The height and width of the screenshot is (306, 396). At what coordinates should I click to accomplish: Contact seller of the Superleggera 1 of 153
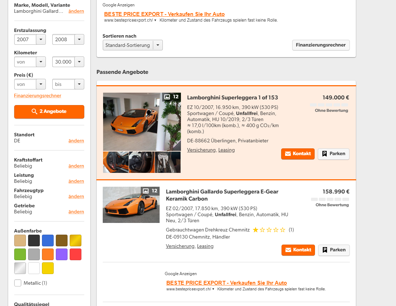(x=298, y=154)
